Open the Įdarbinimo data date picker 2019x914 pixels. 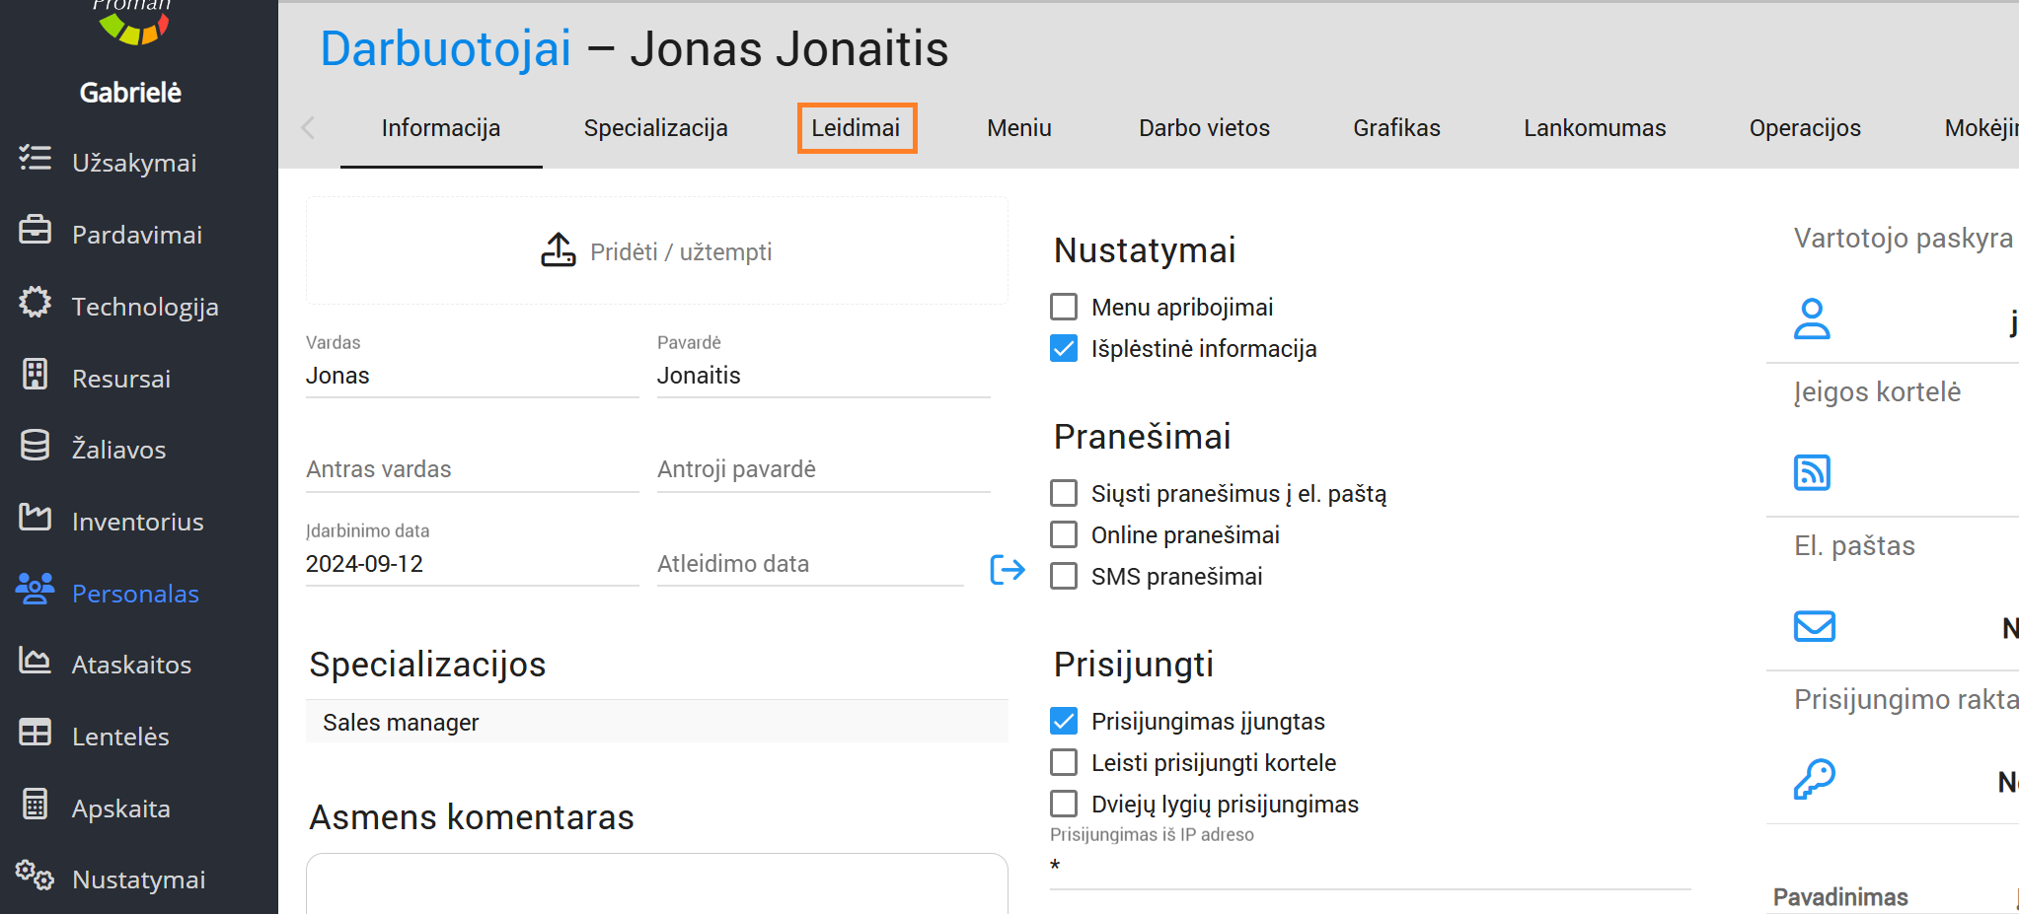click(471, 564)
